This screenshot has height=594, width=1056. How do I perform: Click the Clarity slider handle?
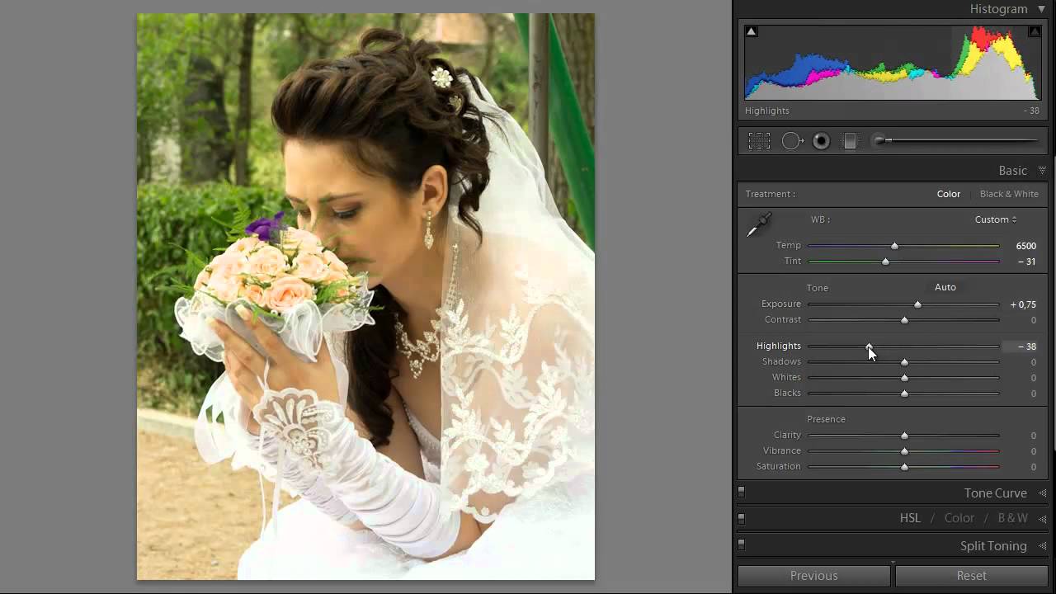pyautogui.click(x=904, y=436)
